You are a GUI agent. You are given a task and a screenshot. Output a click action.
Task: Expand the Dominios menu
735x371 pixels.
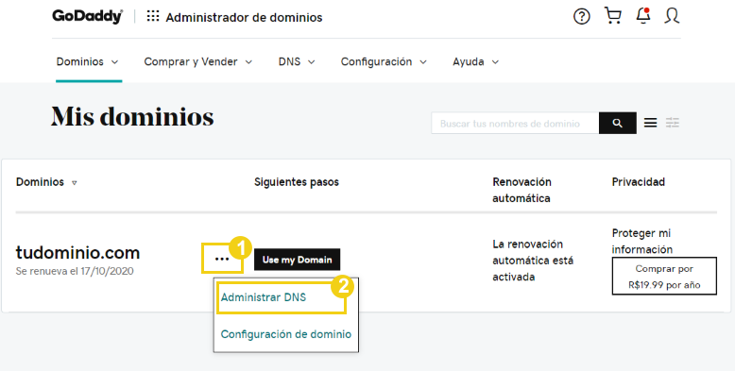[x=88, y=62]
